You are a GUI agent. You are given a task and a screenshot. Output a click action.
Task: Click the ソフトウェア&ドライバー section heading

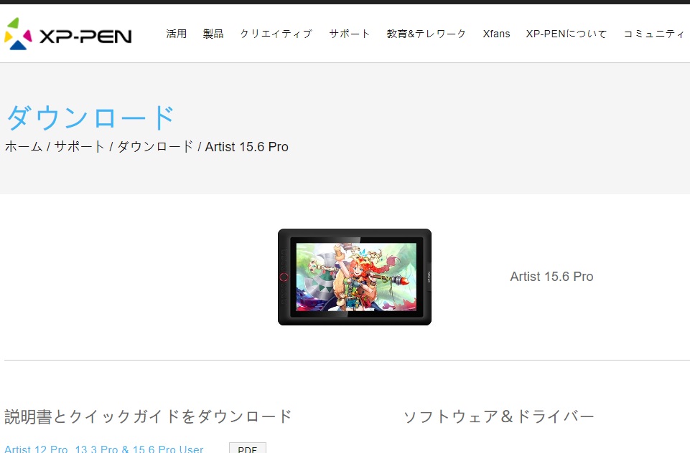pyautogui.click(x=499, y=416)
